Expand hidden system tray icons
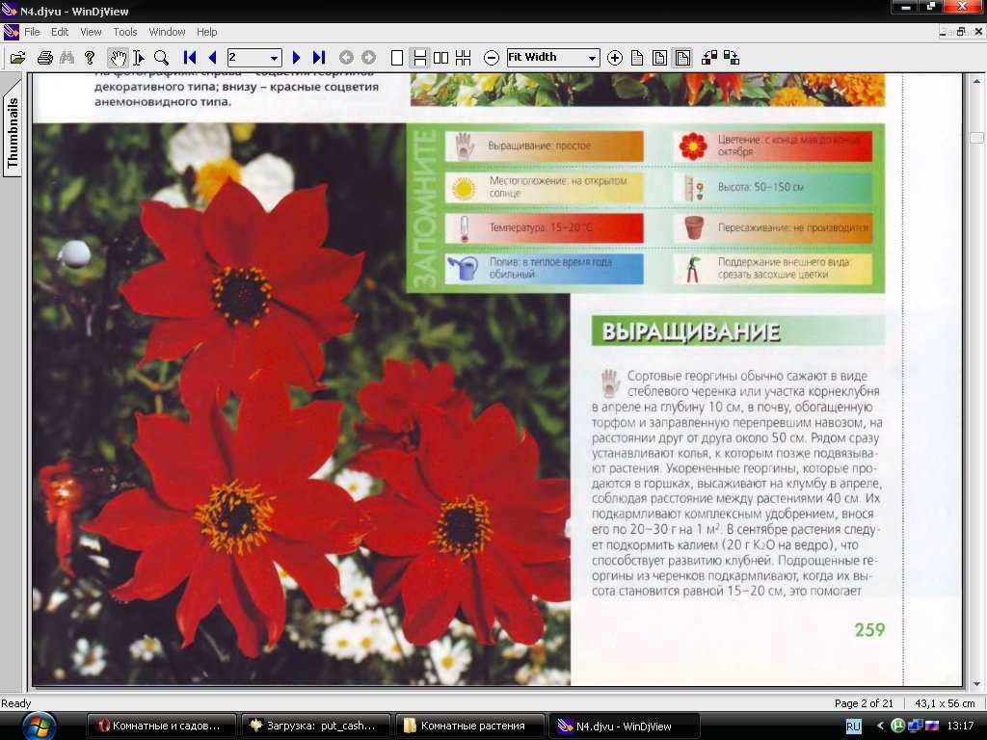 [880, 726]
